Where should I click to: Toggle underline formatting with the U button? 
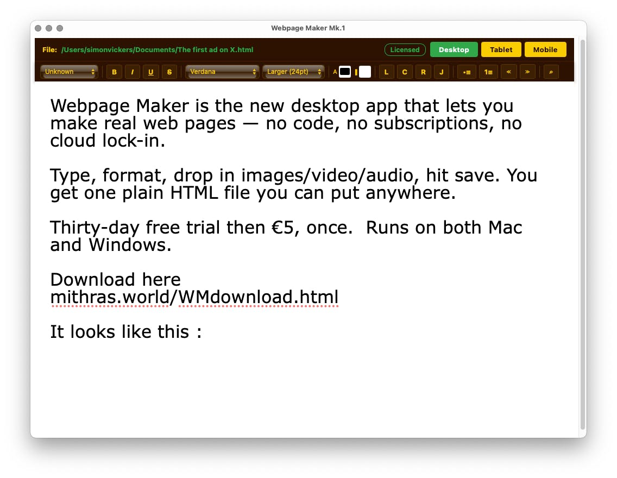click(150, 72)
